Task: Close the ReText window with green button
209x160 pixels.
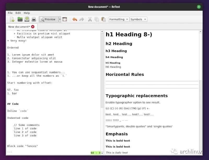Action: pyautogui.click(x=199, y=7)
